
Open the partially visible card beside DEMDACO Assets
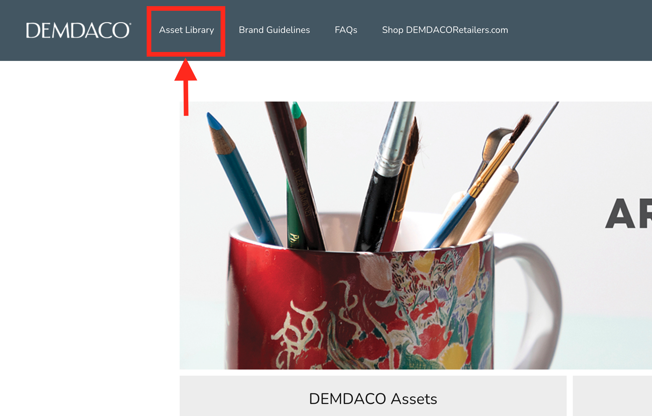pos(612,396)
